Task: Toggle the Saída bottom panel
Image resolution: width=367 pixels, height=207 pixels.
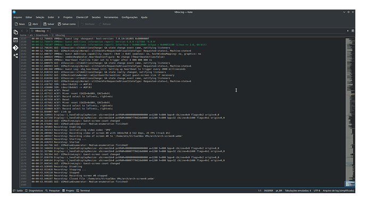Action: (x=18, y=191)
